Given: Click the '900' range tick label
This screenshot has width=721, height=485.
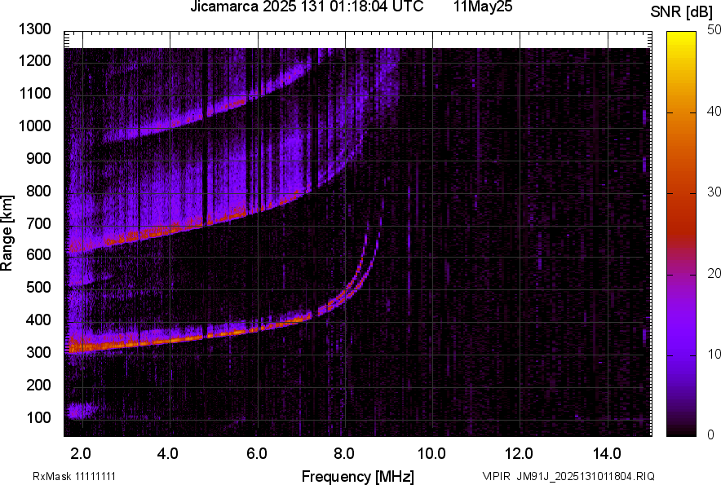Looking at the screenshot, I should [x=38, y=158].
